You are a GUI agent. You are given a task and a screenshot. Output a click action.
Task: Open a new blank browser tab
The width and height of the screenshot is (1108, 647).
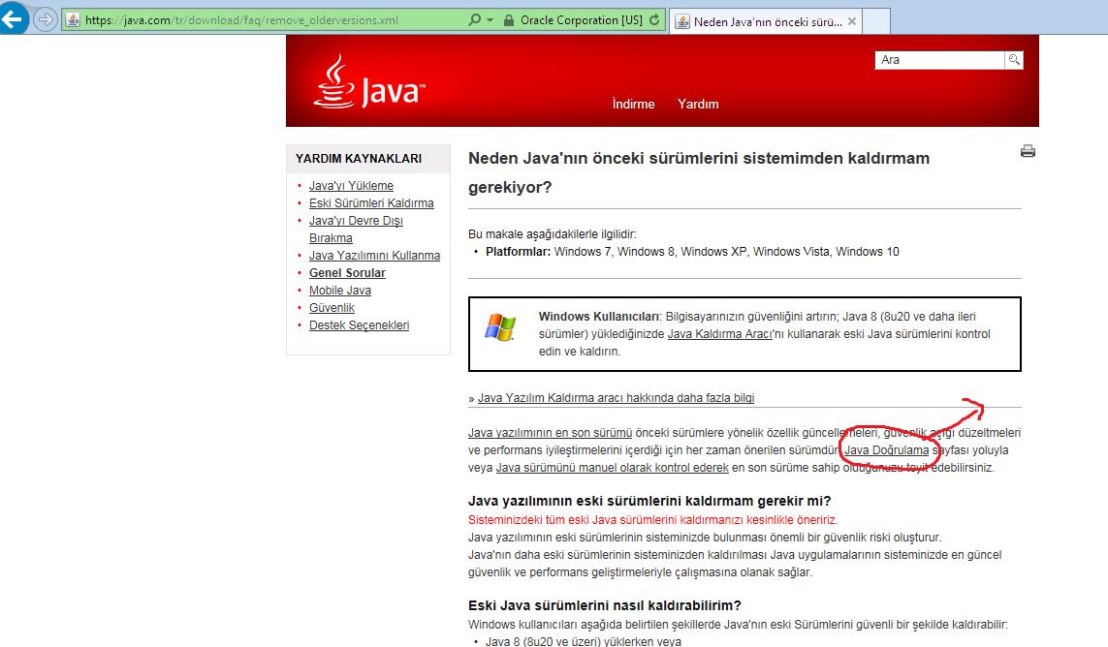click(875, 21)
